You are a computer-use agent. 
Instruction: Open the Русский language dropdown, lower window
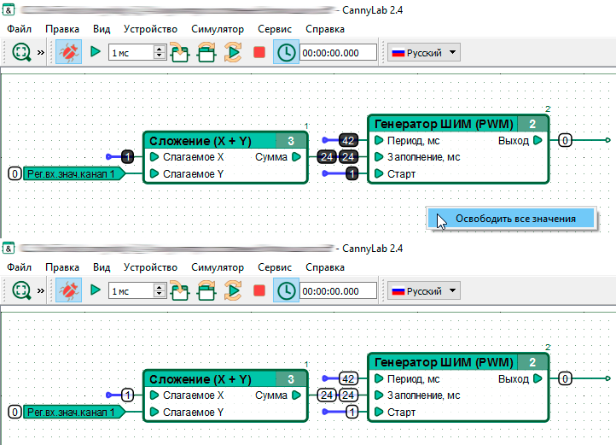[x=423, y=290]
